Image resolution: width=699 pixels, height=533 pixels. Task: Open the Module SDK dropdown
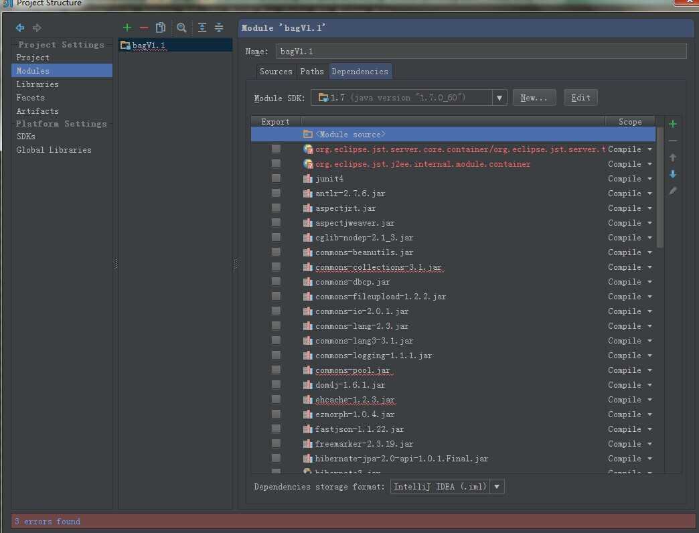tap(499, 98)
